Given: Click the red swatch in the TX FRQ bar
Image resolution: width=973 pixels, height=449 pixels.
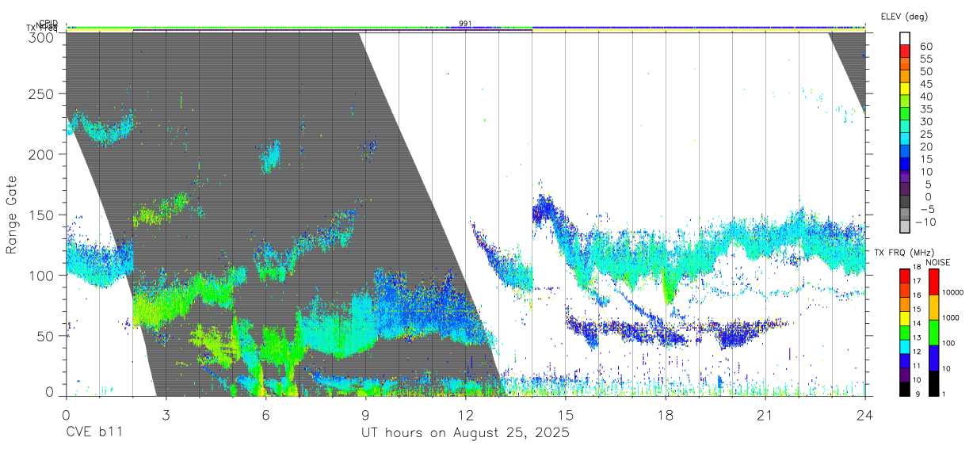Looking at the screenshot, I should coord(905,276).
